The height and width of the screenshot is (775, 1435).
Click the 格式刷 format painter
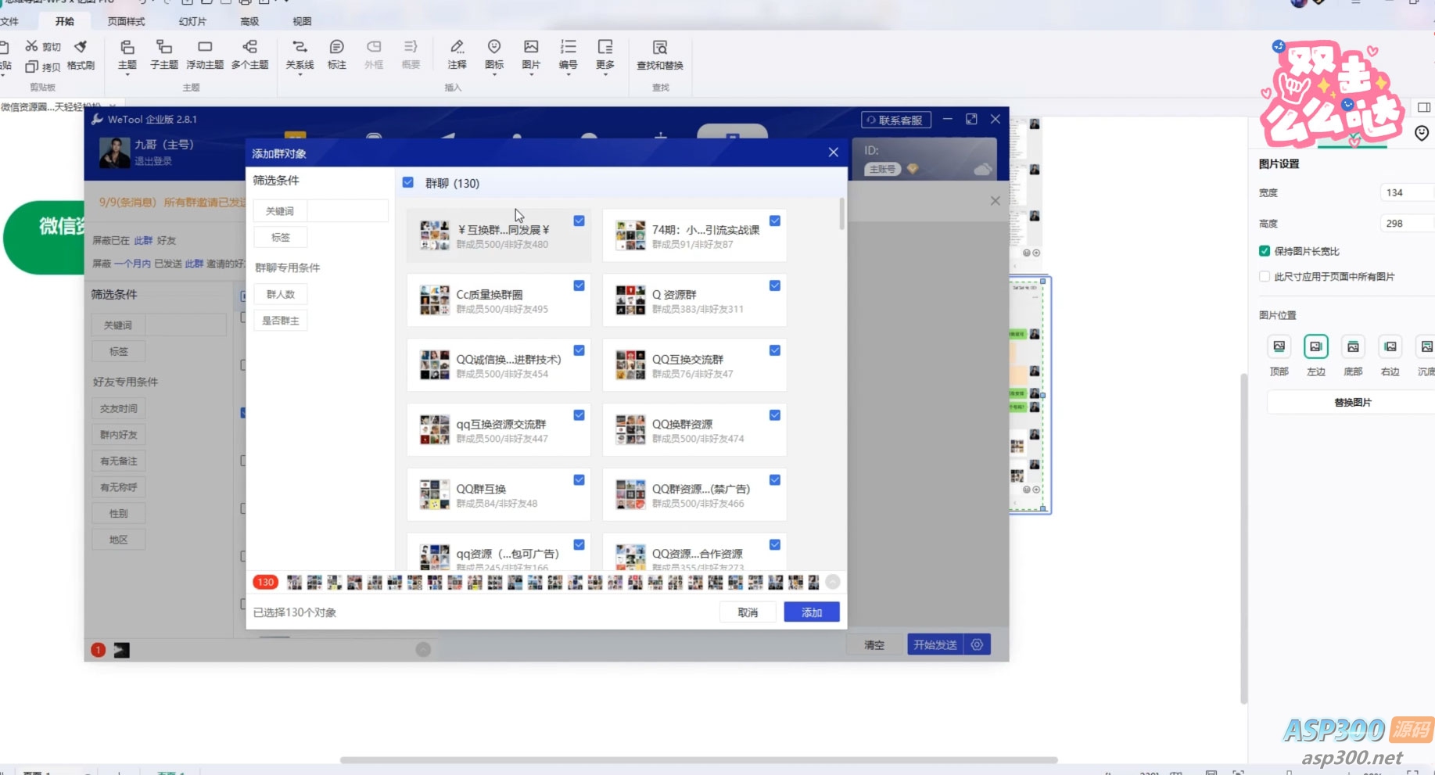[x=81, y=55]
